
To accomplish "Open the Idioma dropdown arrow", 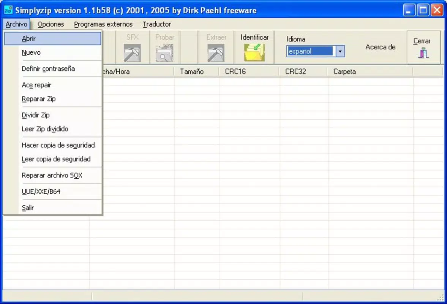I will pos(340,51).
